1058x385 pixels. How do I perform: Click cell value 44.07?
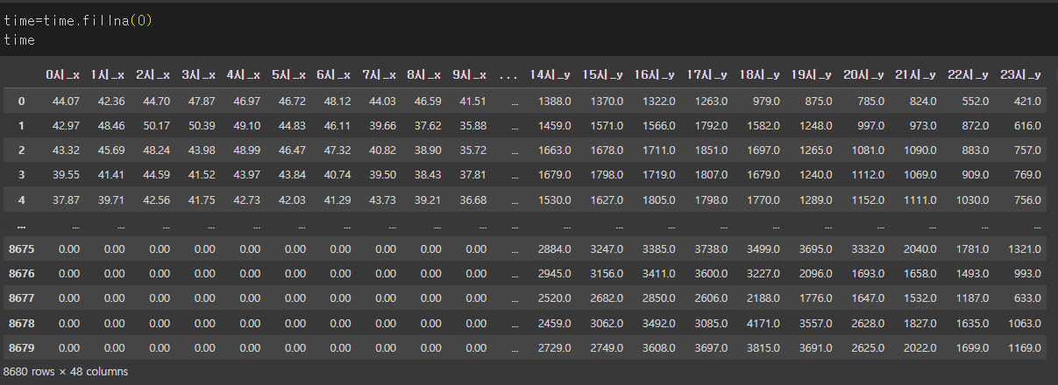coord(66,101)
